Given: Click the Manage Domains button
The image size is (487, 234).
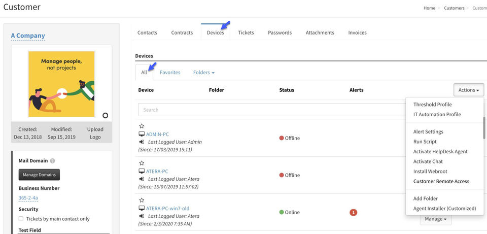Looking at the screenshot, I should (39, 175).
